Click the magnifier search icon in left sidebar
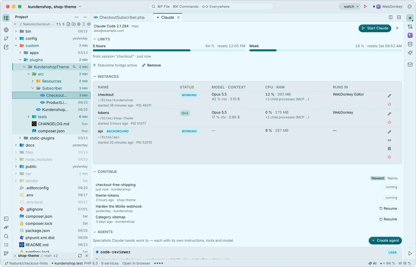This screenshot has height=267, width=416. coord(6,236)
